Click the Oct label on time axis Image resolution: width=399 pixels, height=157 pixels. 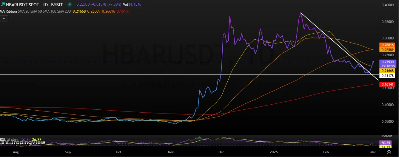(119, 152)
